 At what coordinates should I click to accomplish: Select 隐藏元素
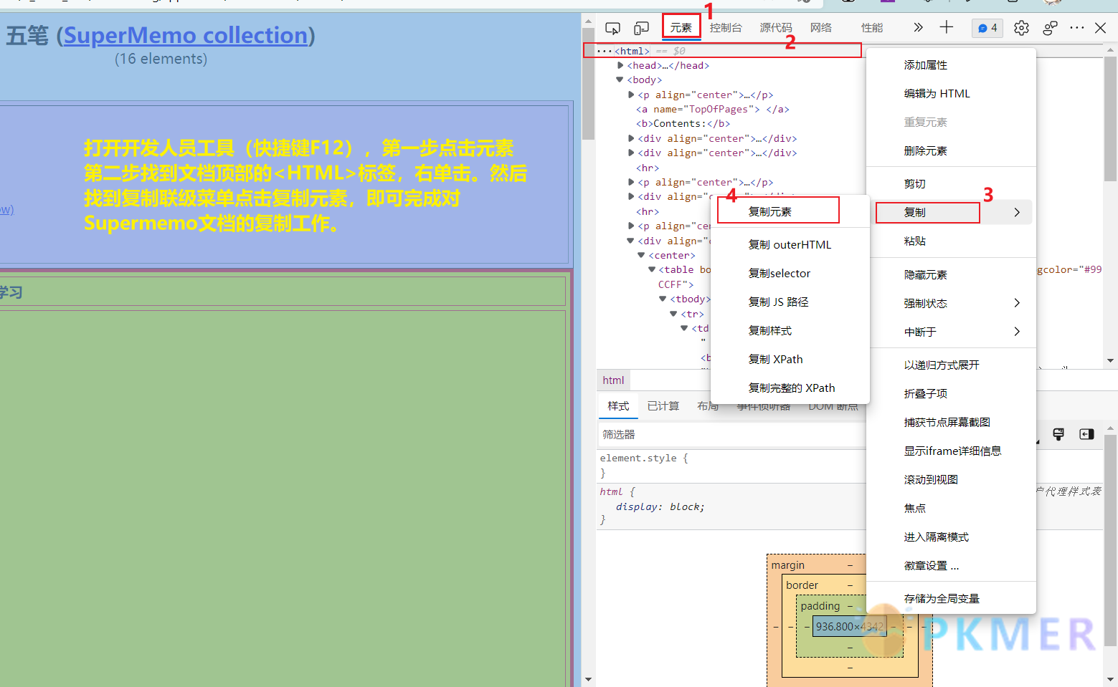coord(951,274)
